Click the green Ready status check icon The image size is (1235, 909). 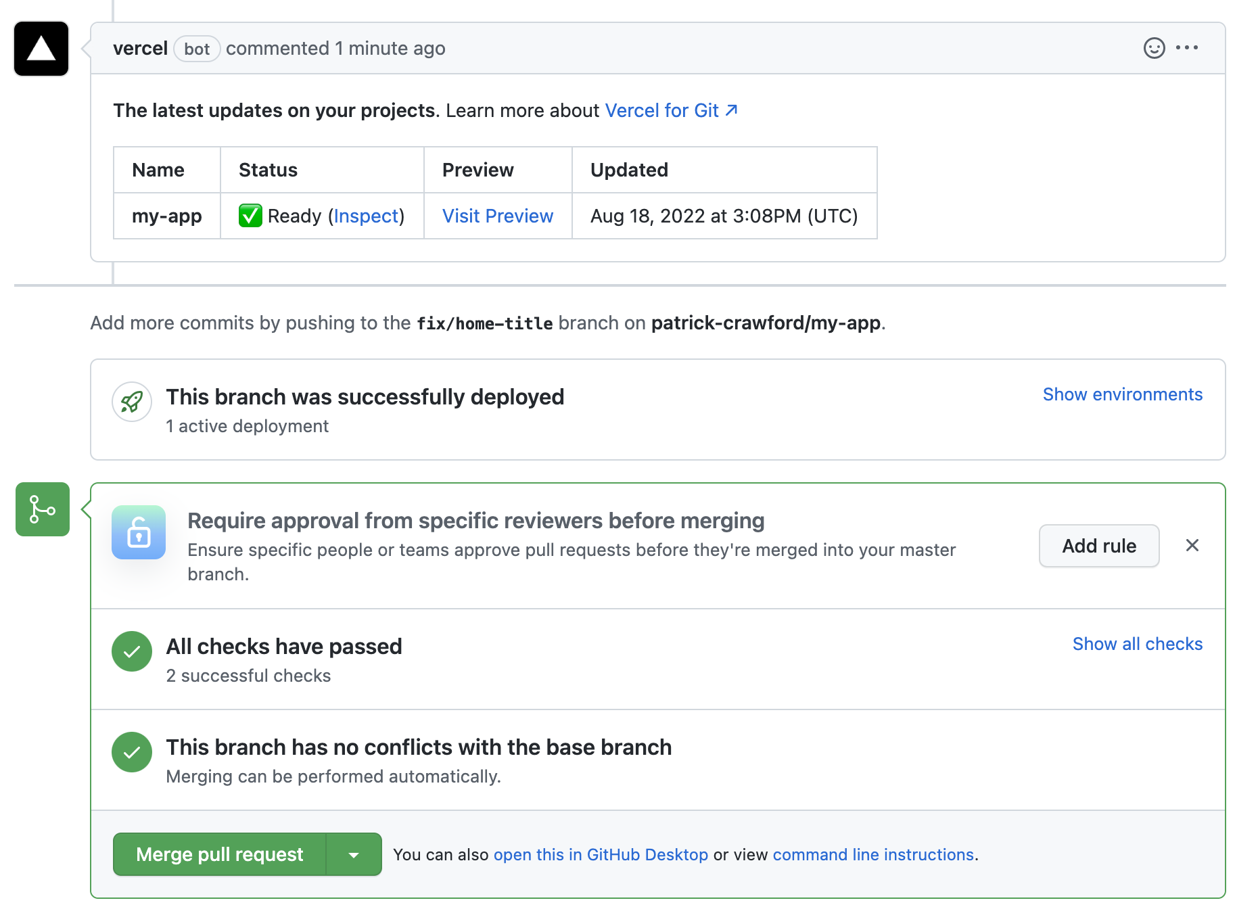tap(250, 216)
